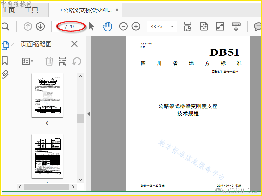The height and width of the screenshot is (196, 262).
Task: Select the page 8 thumbnail
Action: click(x=47, y=95)
